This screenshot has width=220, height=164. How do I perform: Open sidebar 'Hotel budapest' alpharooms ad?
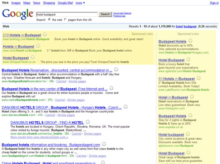pyautogui.click(x=171, y=135)
